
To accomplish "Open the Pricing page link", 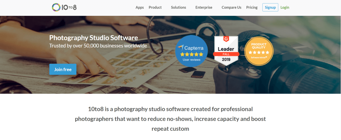I will coord(252,7).
